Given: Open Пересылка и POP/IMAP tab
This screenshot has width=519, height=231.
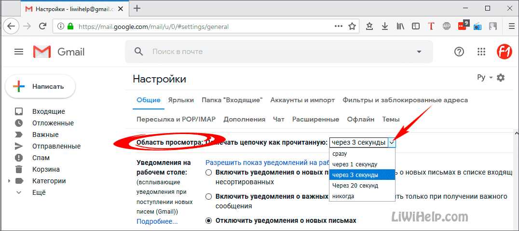Looking at the screenshot, I should click(x=176, y=119).
